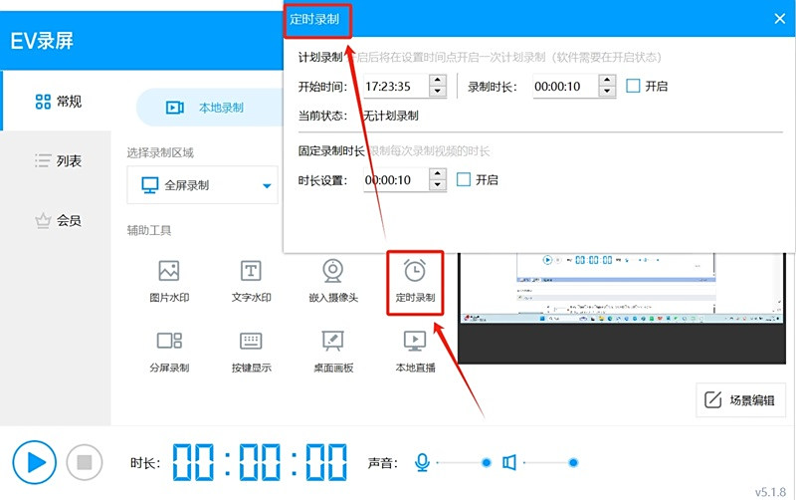Open the 会员 membership tab
The height and width of the screenshot is (500, 796).
58,220
